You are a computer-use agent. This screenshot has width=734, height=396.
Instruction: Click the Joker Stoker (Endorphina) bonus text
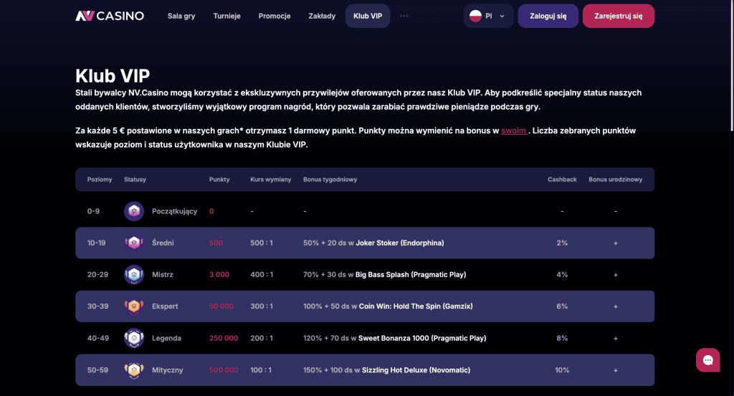click(x=400, y=243)
